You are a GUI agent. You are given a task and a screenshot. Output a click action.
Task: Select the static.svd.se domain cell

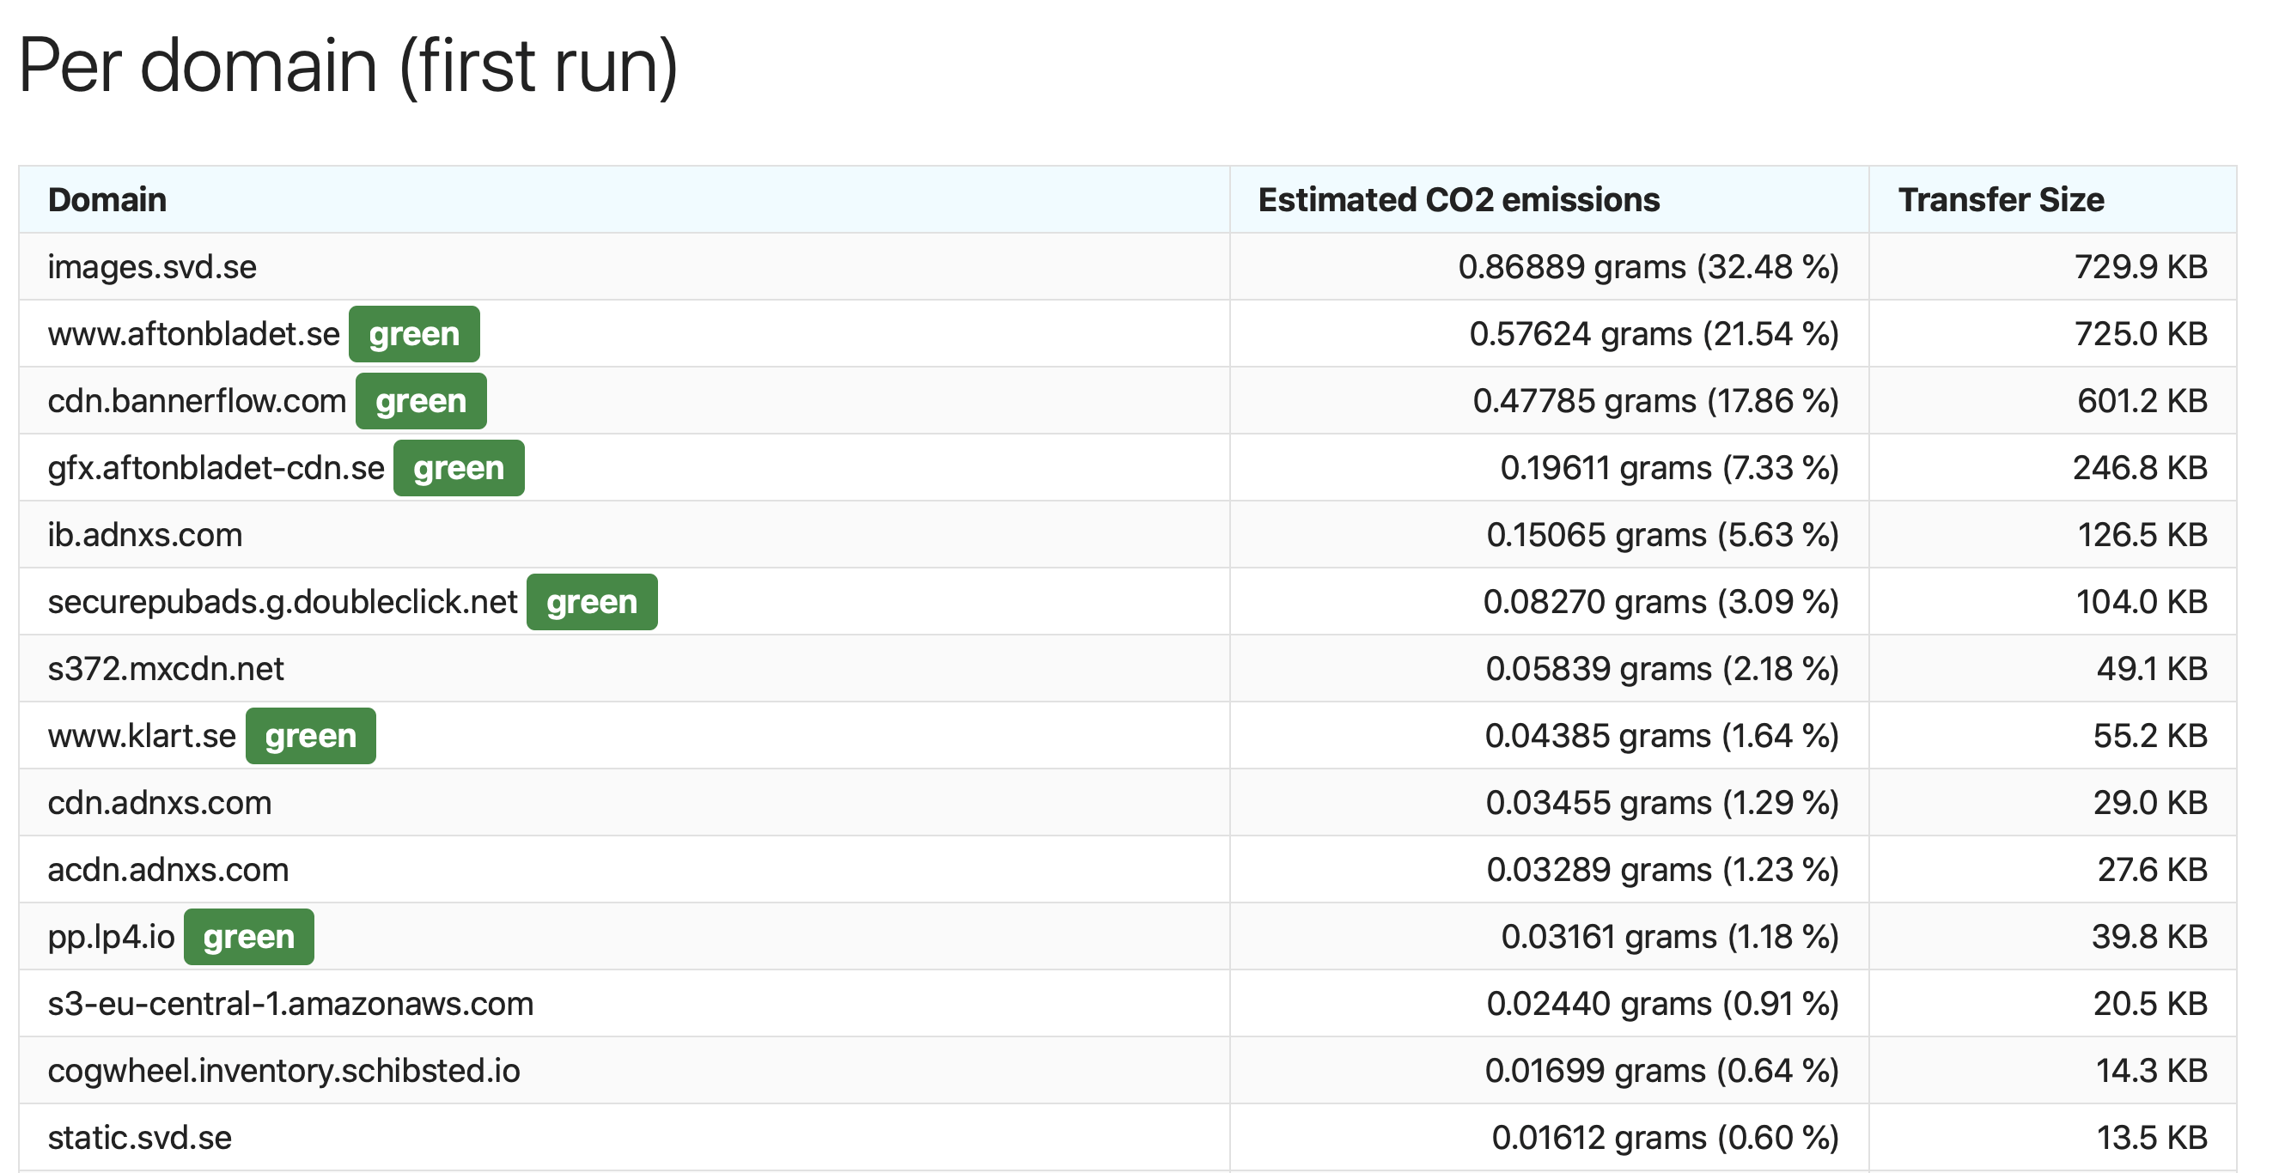(625, 1138)
